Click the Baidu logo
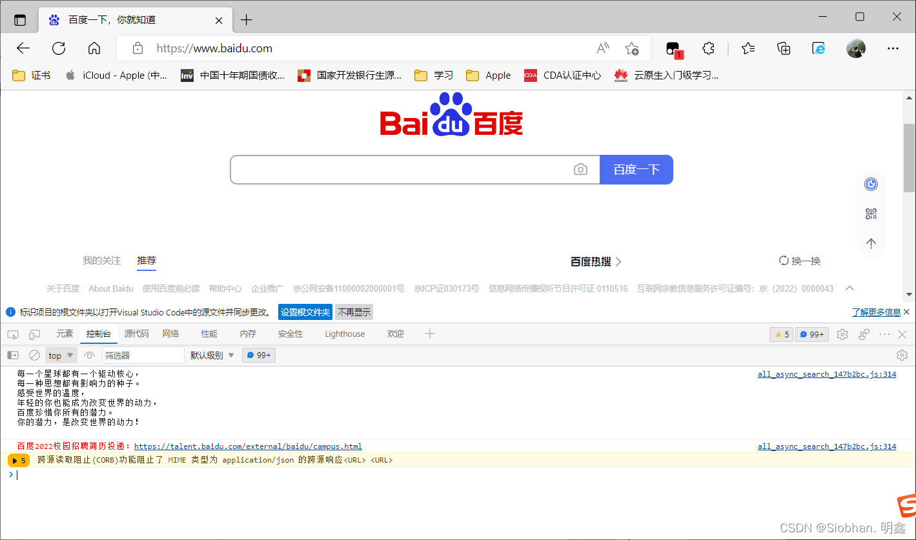916x540 pixels. [451, 114]
